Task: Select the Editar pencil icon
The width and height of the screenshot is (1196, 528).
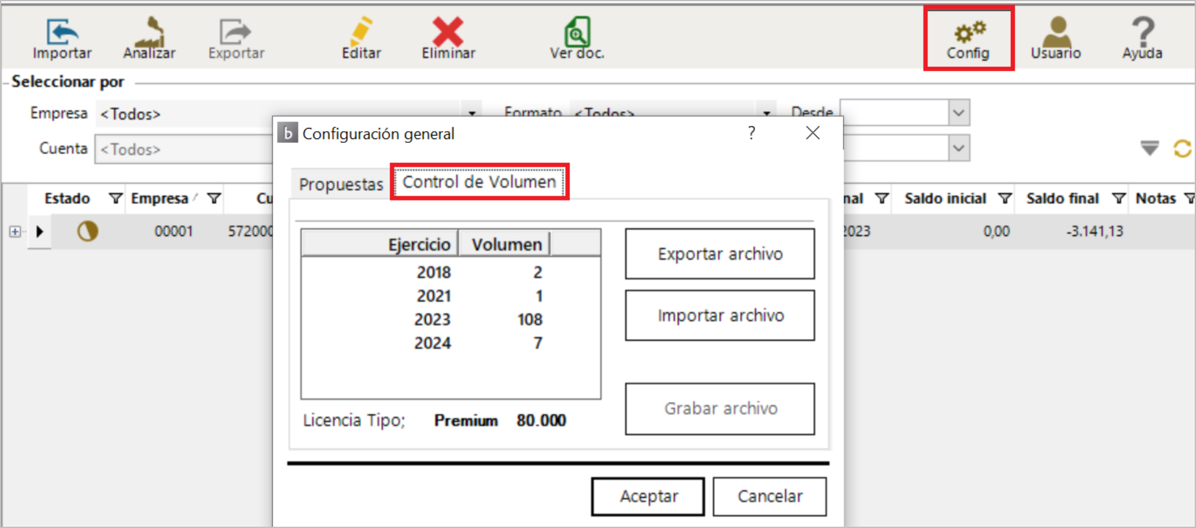Action: 361,39
